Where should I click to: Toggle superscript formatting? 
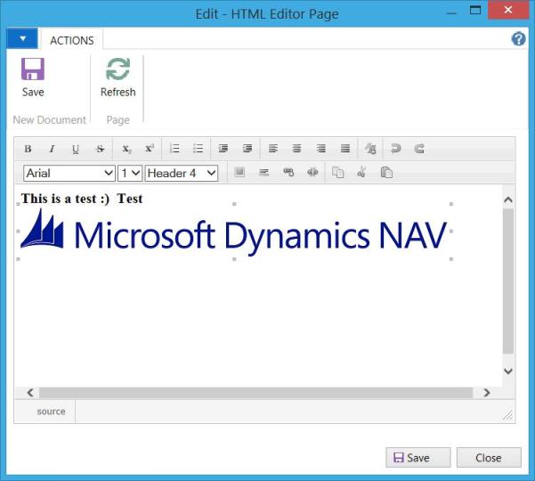[150, 149]
